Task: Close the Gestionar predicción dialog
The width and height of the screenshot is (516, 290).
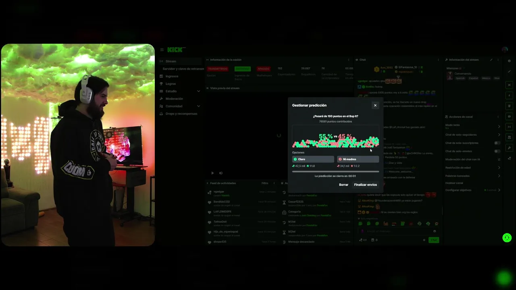Action: click(375, 106)
